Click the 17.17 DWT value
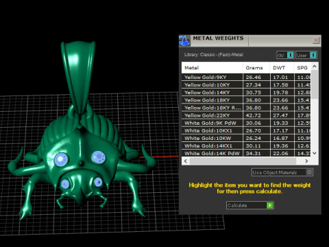Image resolution: width=329 pixels, height=247 pixels. coord(280,130)
